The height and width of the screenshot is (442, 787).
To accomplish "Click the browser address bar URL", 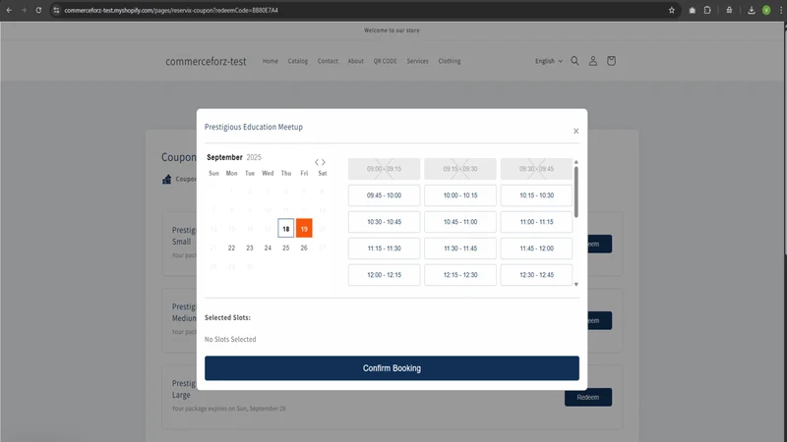I will (171, 10).
